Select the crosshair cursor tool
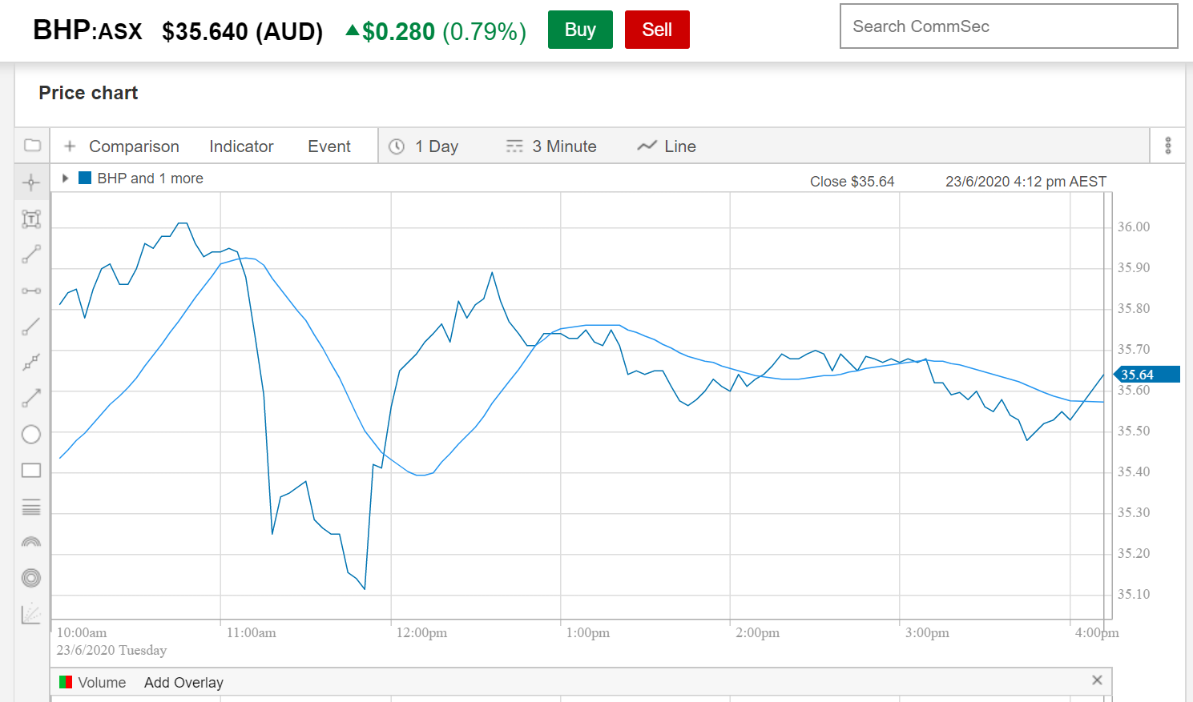Viewport: 1193px width, 702px height. pyautogui.click(x=31, y=183)
